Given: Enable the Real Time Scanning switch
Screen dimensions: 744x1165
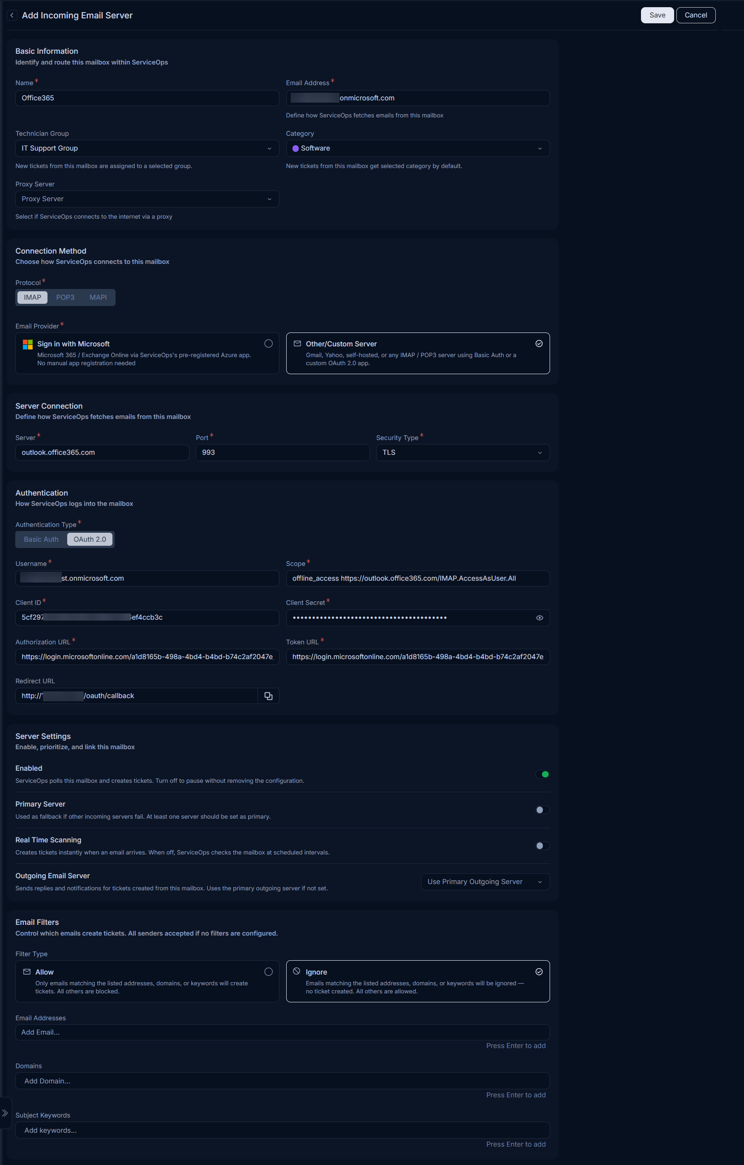Looking at the screenshot, I should [x=542, y=846].
